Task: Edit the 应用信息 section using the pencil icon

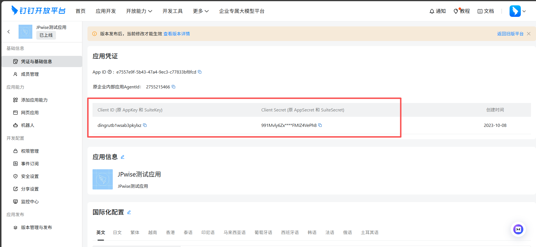Action: point(123,157)
